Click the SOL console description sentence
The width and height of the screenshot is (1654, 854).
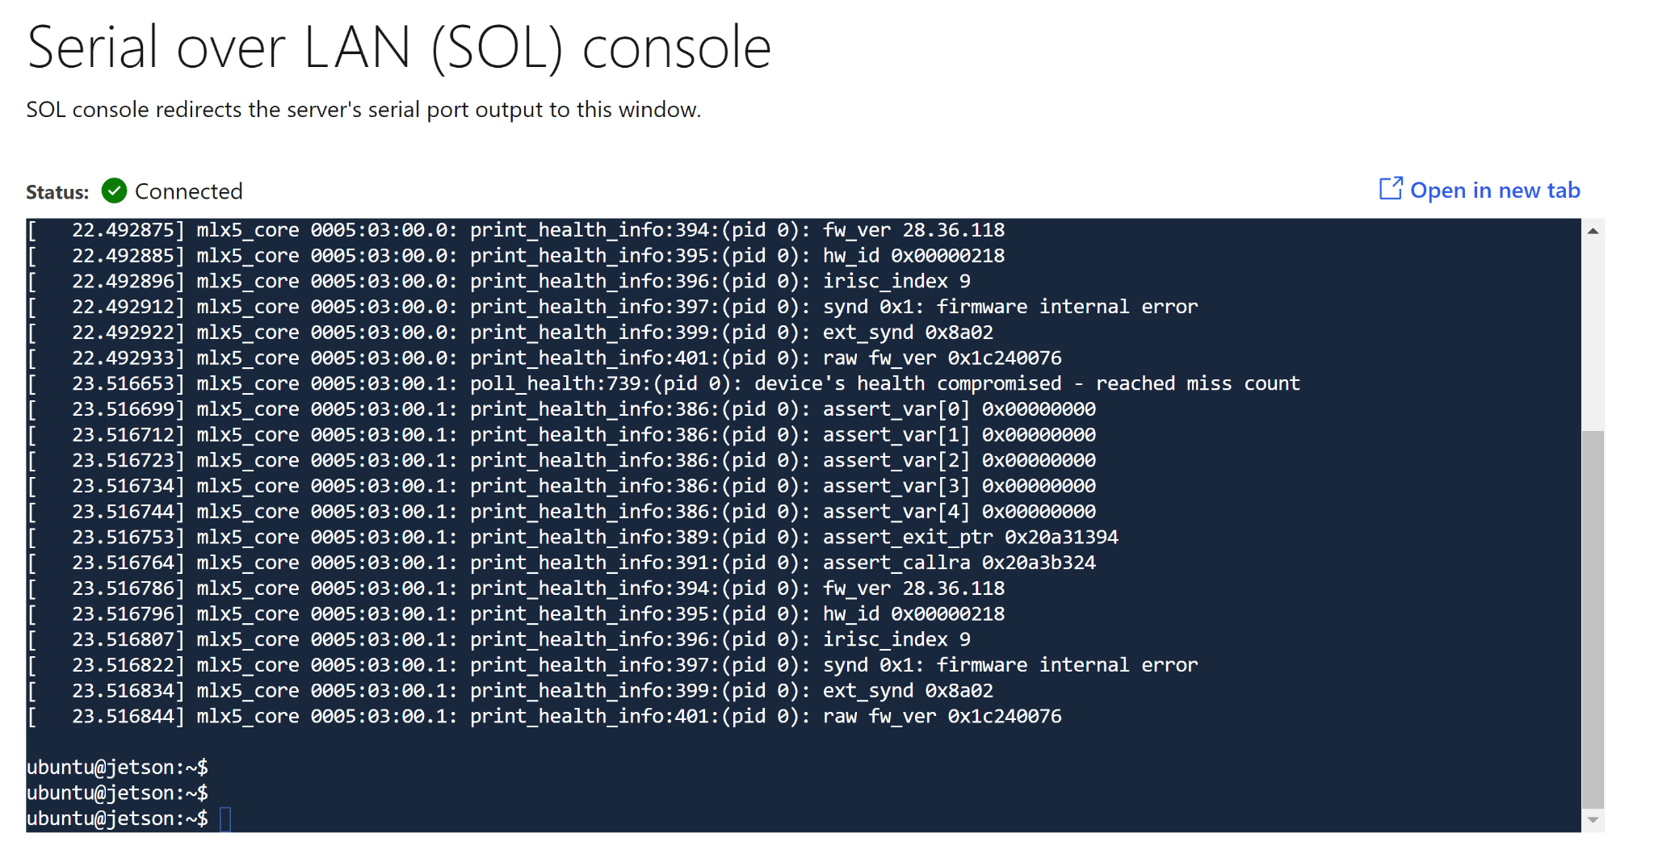tap(363, 110)
